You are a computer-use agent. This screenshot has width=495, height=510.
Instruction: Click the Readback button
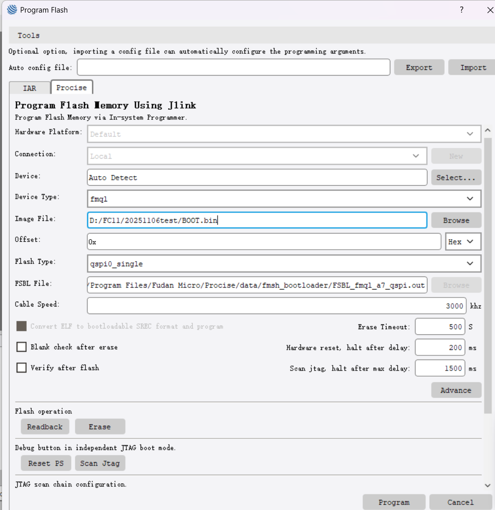pos(45,426)
